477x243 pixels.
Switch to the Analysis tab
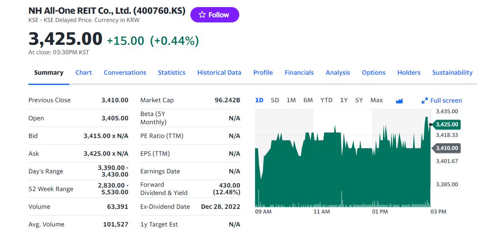[x=338, y=73]
